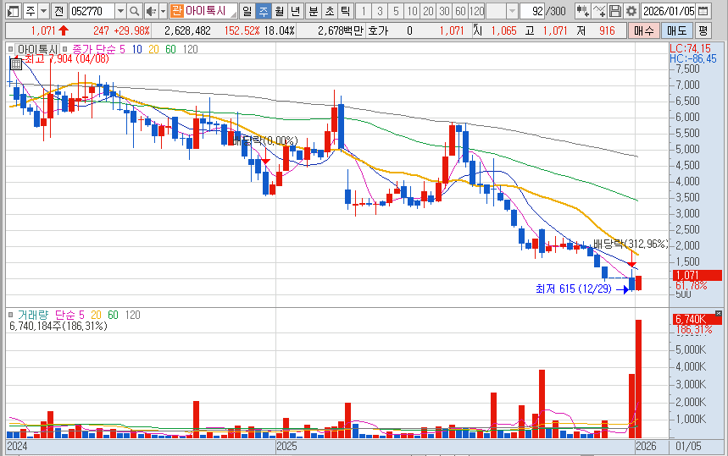Choose the 5 interval button

click(396, 11)
